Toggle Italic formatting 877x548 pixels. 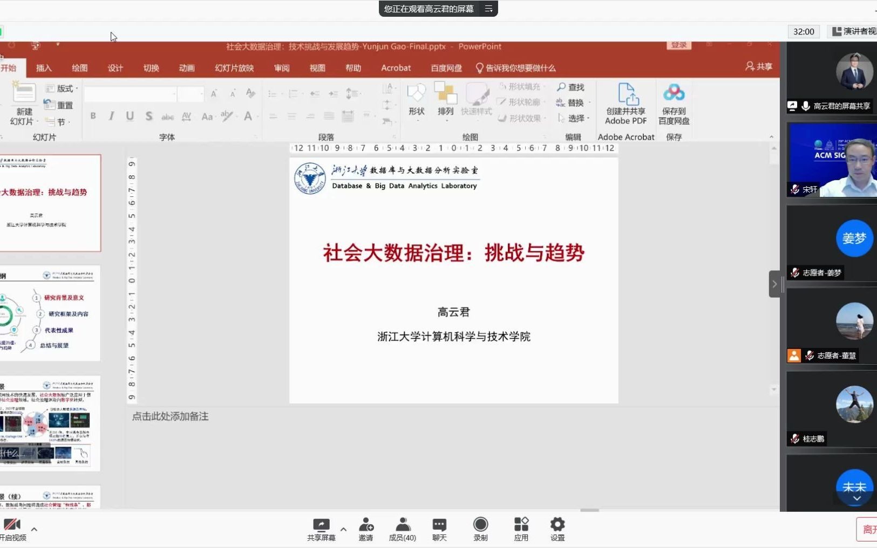(112, 116)
